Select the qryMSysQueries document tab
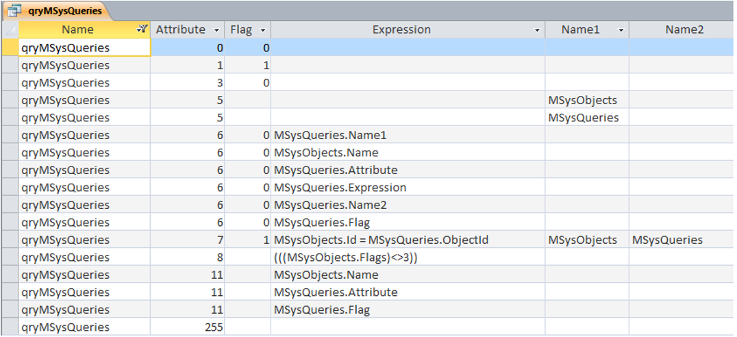The height and width of the screenshot is (337, 737). tap(58, 11)
